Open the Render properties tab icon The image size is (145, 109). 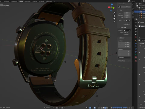click(x=136, y=26)
